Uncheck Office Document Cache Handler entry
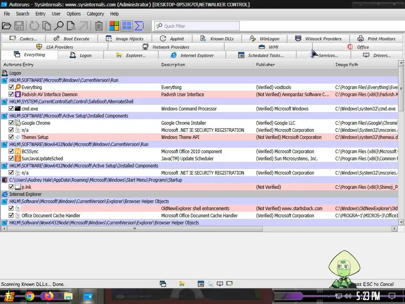The image size is (405, 304). click(x=11, y=215)
